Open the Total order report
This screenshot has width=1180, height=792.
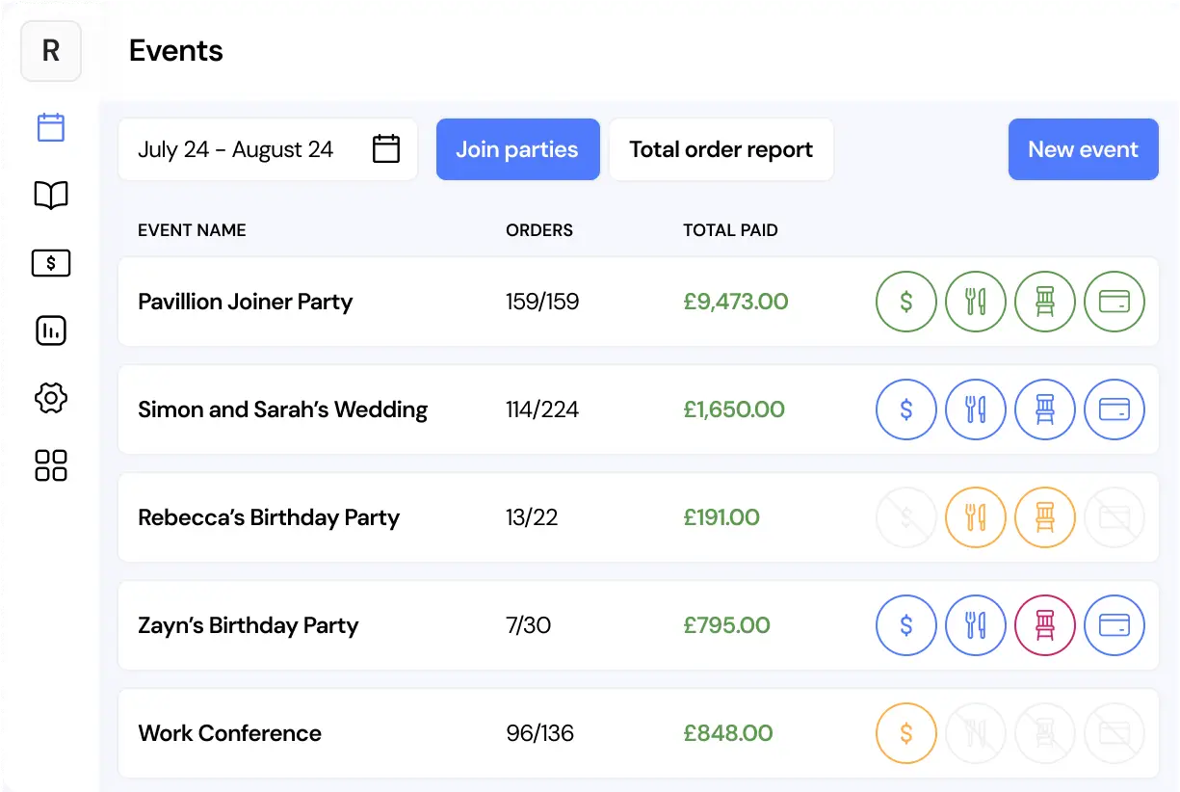[721, 149]
